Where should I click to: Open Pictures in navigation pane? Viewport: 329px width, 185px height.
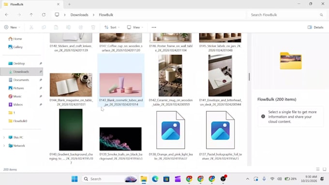[18, 88]
